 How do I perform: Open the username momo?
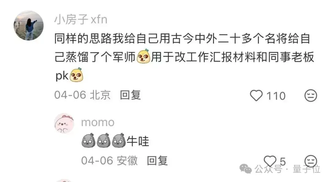98,123
